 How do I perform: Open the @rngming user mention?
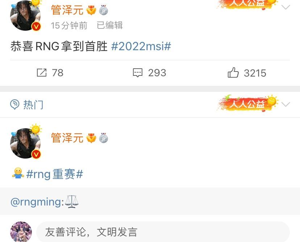(x=37, y=202)
